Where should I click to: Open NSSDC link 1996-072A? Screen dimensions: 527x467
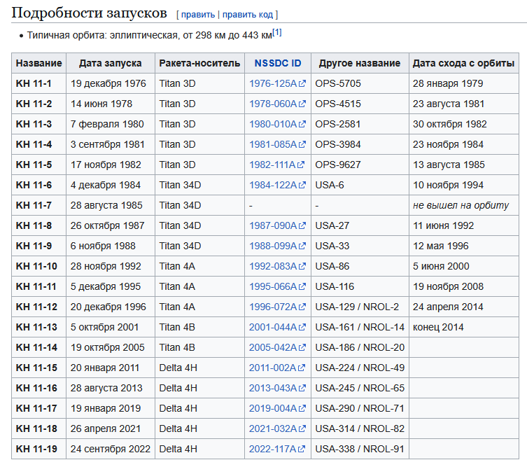coord(277,307)
